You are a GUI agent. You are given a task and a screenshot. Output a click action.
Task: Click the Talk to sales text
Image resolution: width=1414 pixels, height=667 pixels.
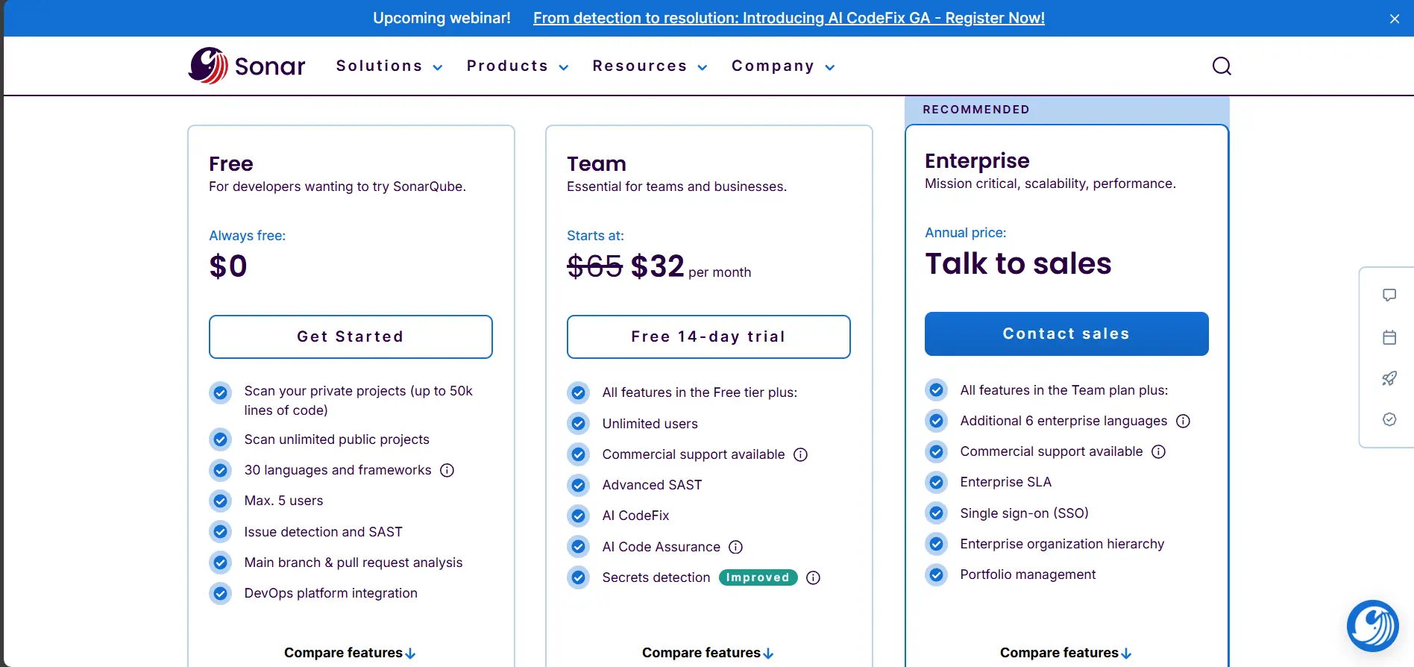(1018, 263)
